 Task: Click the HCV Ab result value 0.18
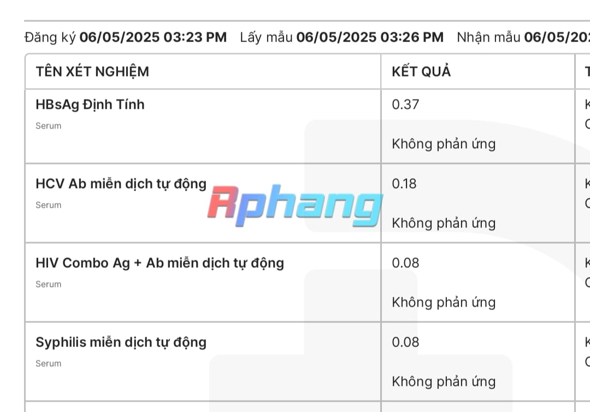[x=404, y=184]
